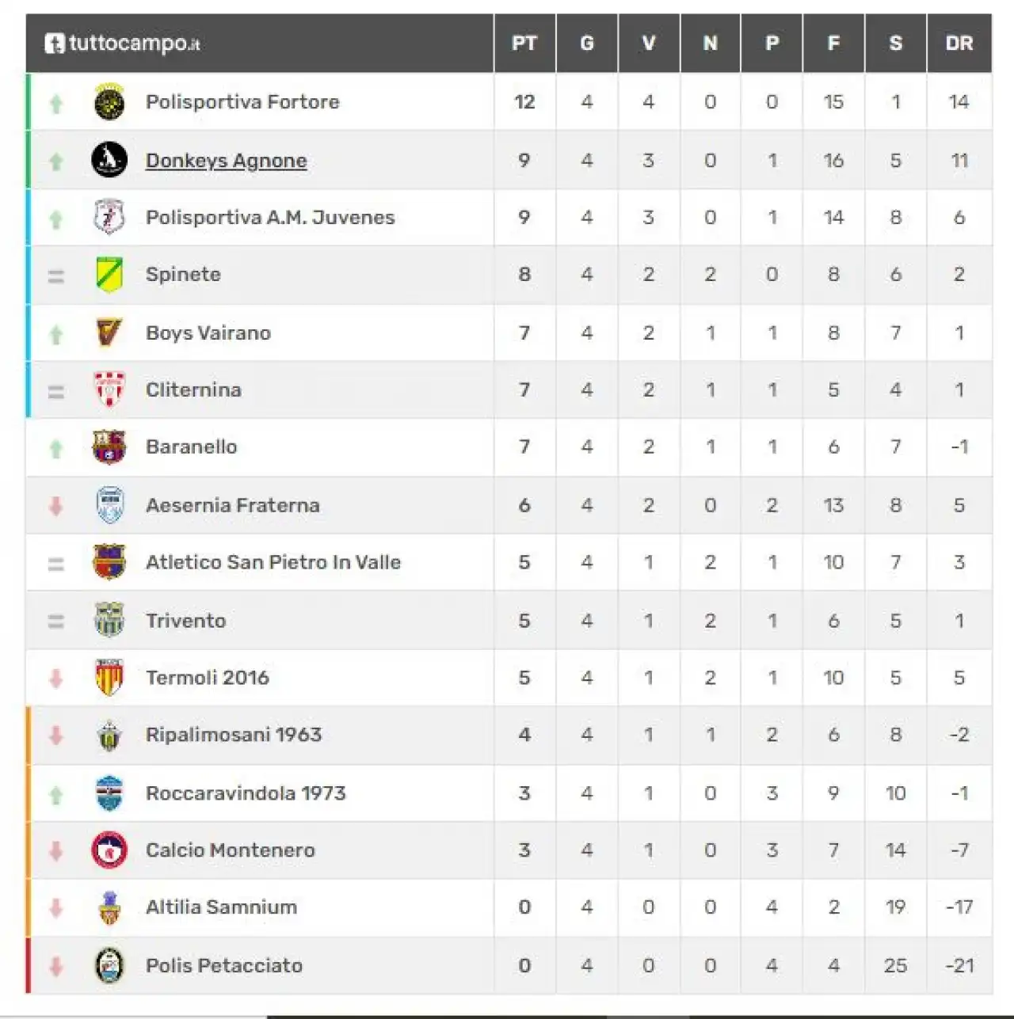Click the Calcio Montenero round crest

[109, 850]
